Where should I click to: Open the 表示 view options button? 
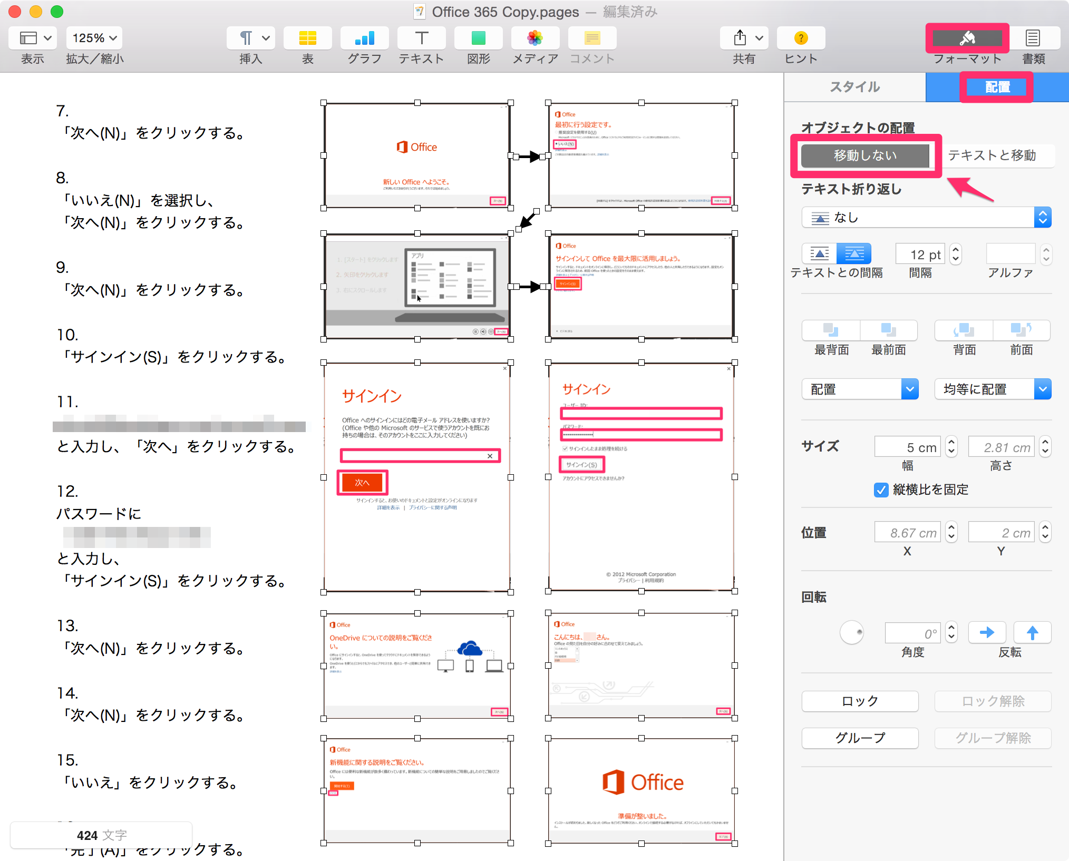[x=33, y=38]
